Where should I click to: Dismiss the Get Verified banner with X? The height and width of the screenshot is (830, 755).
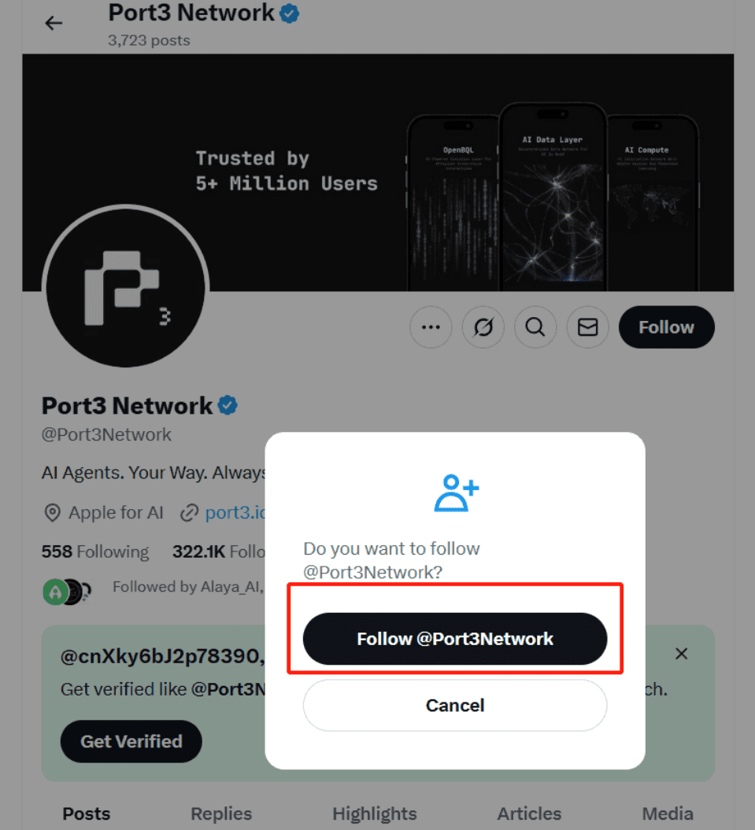681,654
